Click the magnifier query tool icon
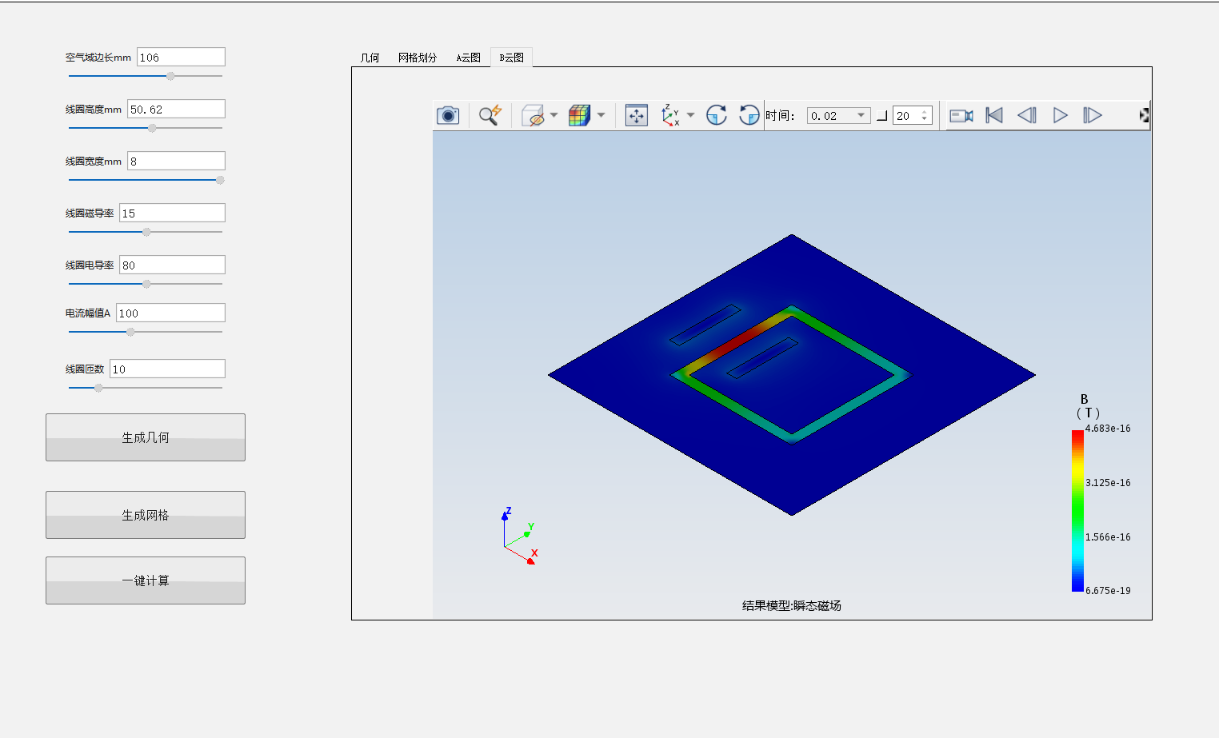Image resolution: width=1219 pixels, height=738 pixels. (x=490, y=115)
